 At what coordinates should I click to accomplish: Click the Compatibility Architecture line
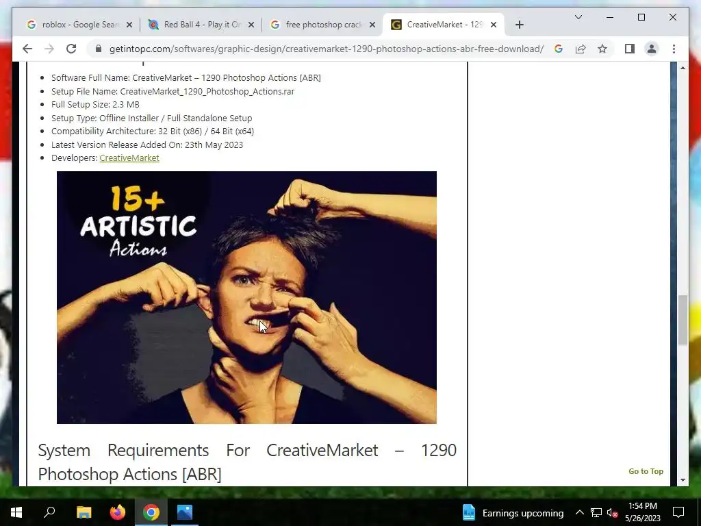(x=153, y=131)
